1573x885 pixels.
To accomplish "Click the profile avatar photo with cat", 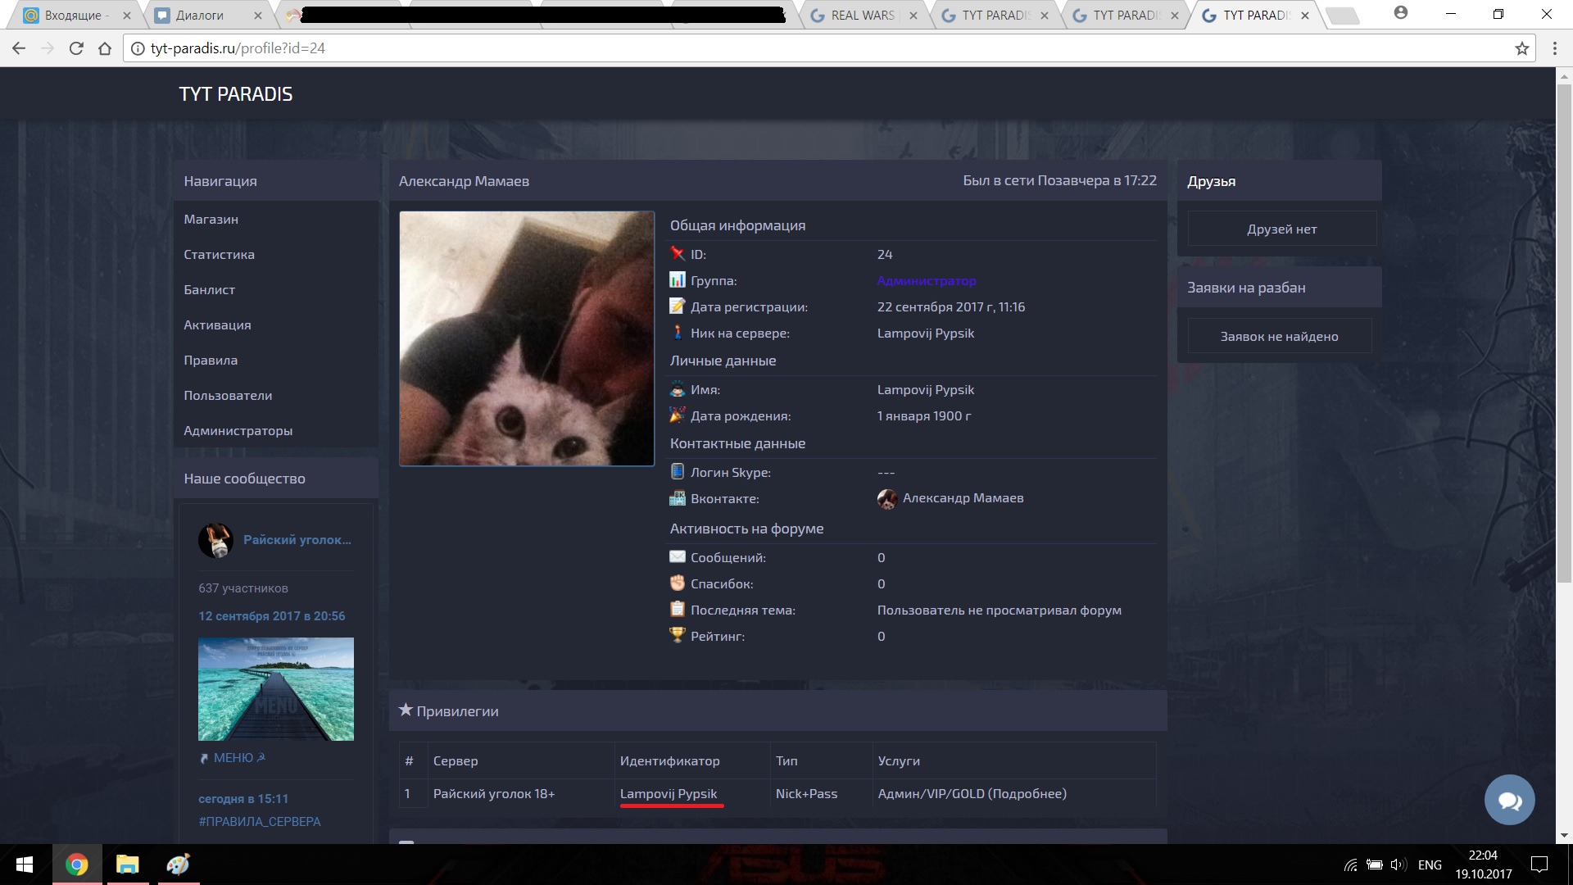I will 527,338.
